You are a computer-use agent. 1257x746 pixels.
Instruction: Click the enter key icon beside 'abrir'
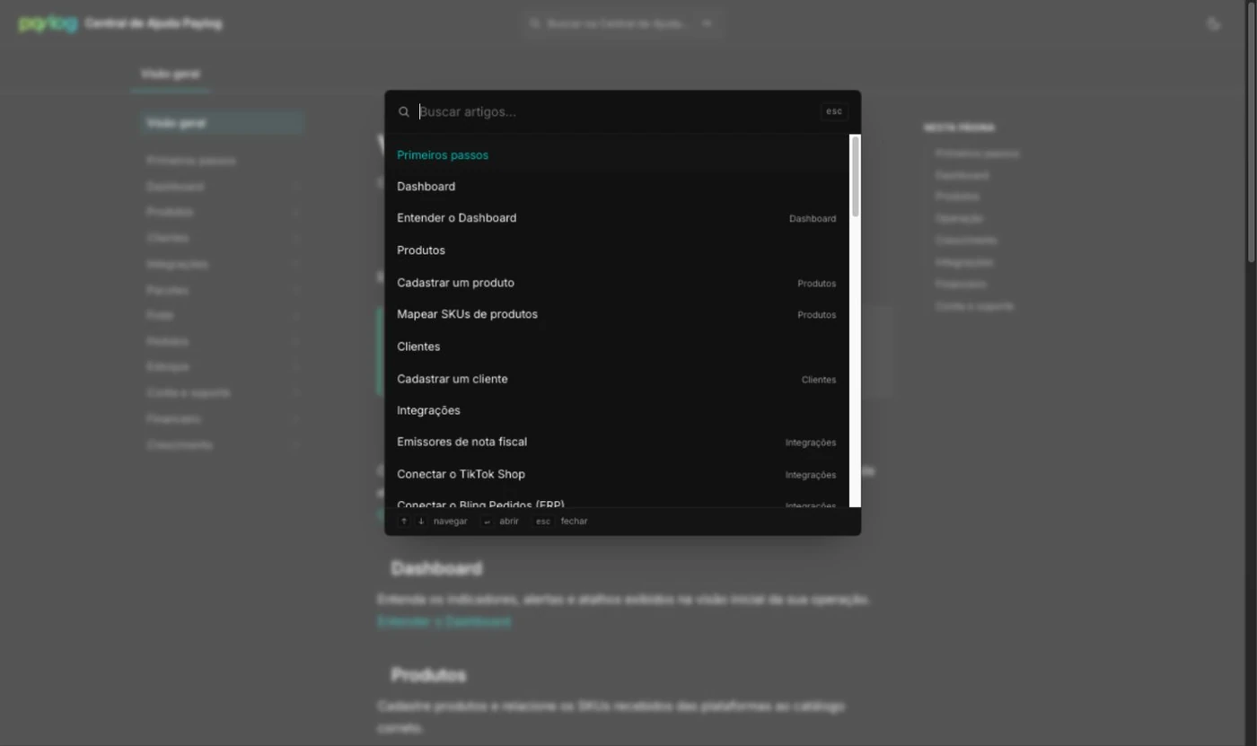point(487,522)
